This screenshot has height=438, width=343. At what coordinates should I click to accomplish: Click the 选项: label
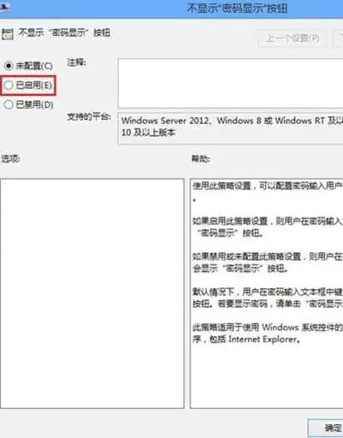[x=10, y=158]
